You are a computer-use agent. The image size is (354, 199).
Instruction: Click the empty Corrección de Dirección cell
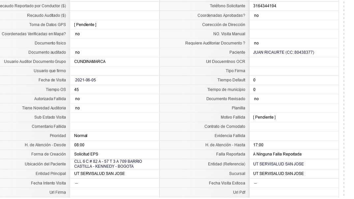coord(294,25)
